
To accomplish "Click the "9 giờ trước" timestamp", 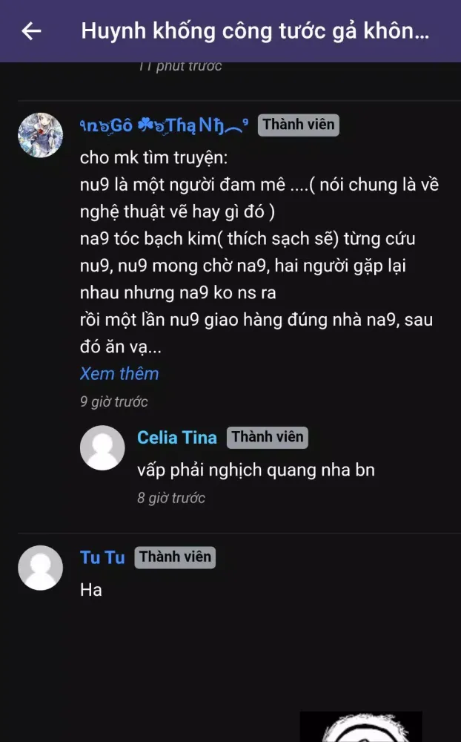I will point(114,402).
